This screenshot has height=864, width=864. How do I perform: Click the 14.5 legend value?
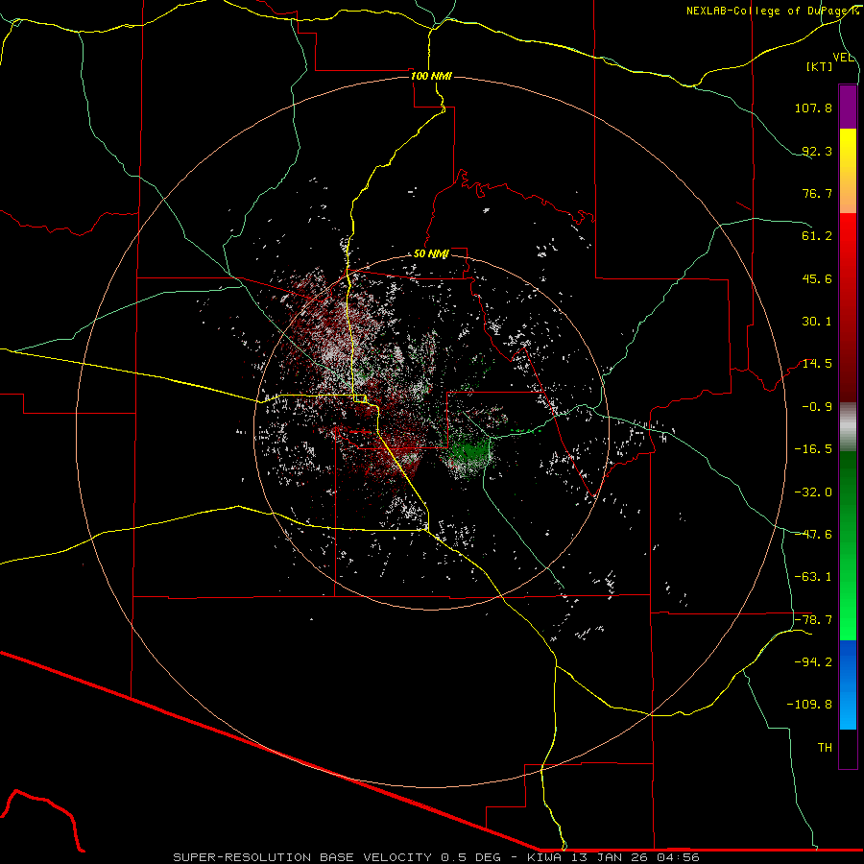tap(817, 364)
